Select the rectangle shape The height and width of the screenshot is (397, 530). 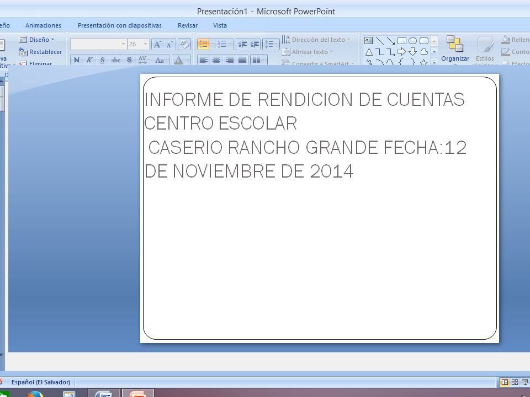coord(401,41)
